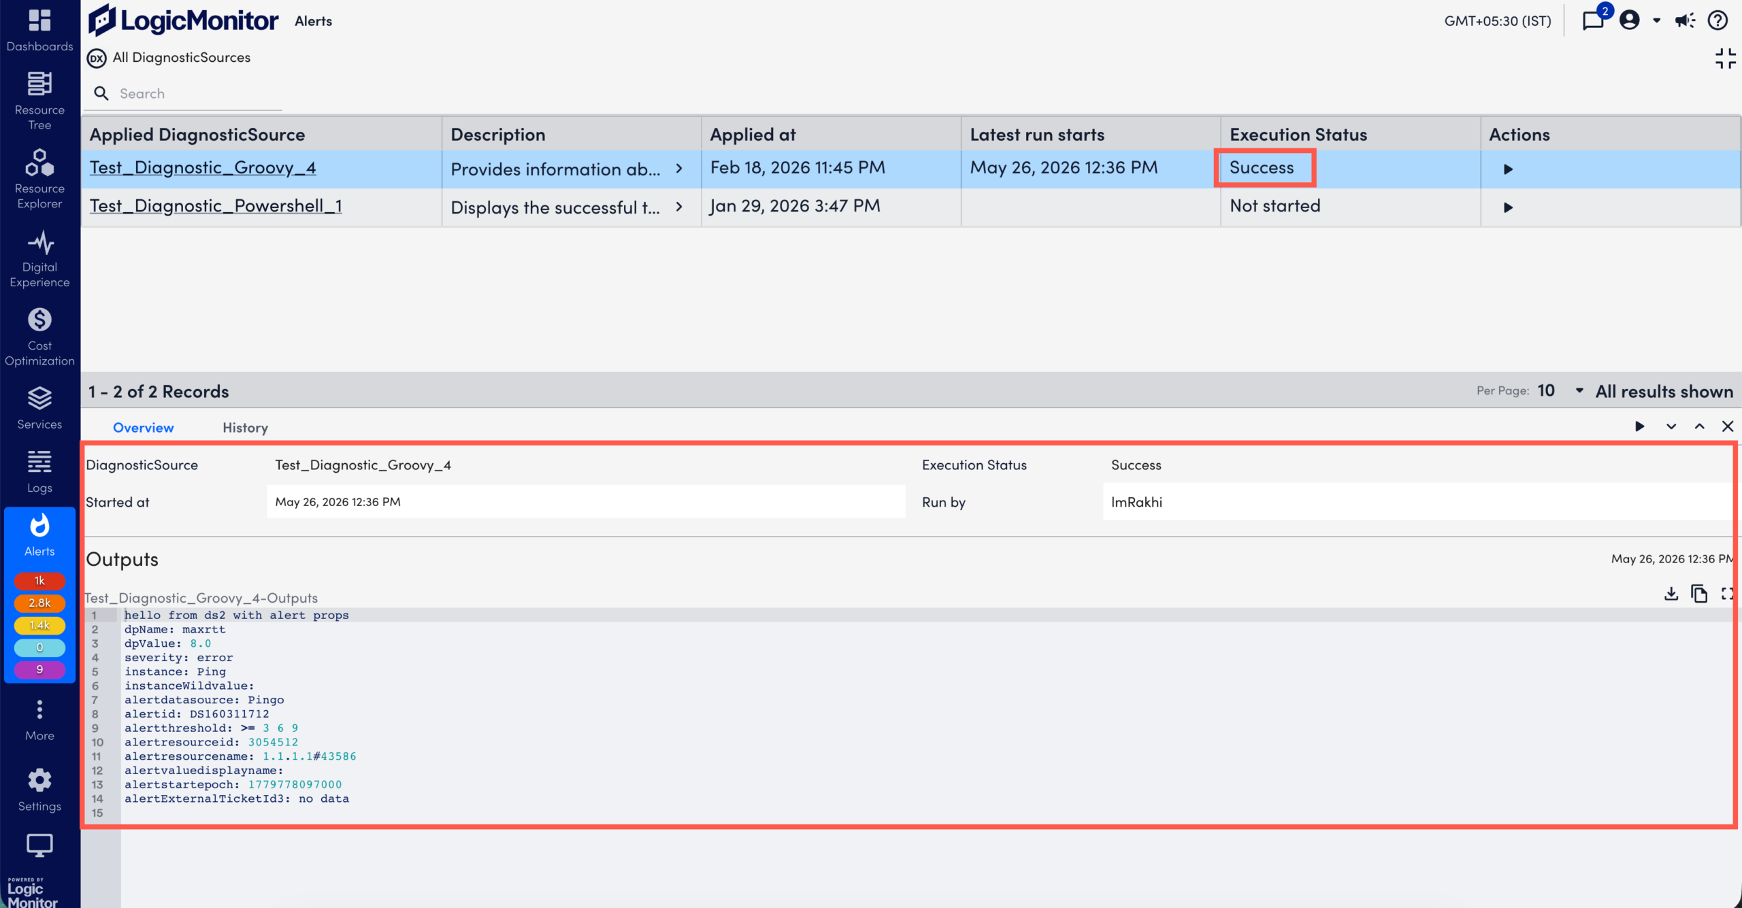Close the detail panel
This screenshot has width=1742, height=908.
[1728, 426]
